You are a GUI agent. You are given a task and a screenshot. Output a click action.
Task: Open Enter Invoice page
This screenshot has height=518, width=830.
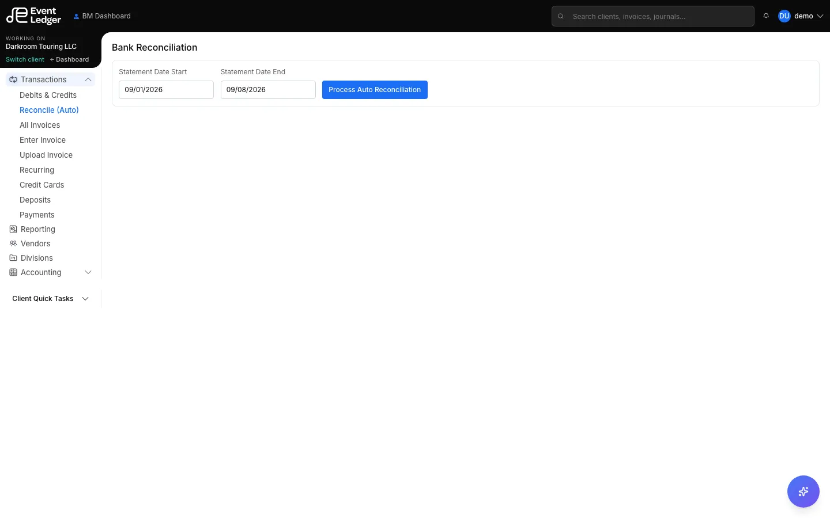pyautogui.click(x=43, y=140)
